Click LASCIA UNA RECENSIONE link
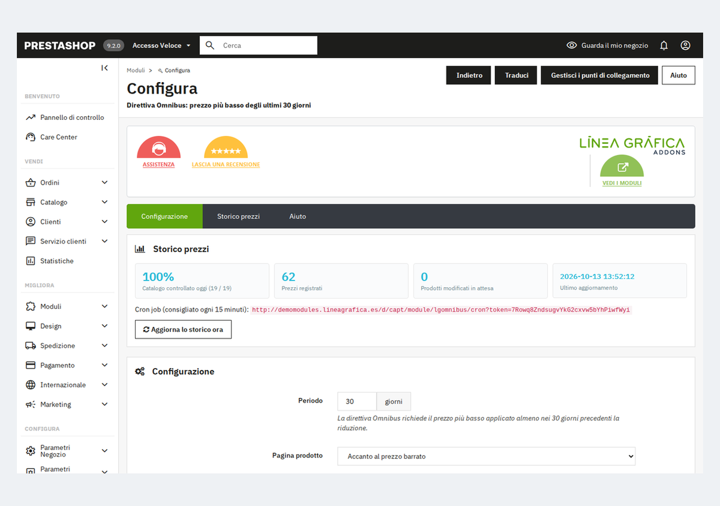 [226, 164]
